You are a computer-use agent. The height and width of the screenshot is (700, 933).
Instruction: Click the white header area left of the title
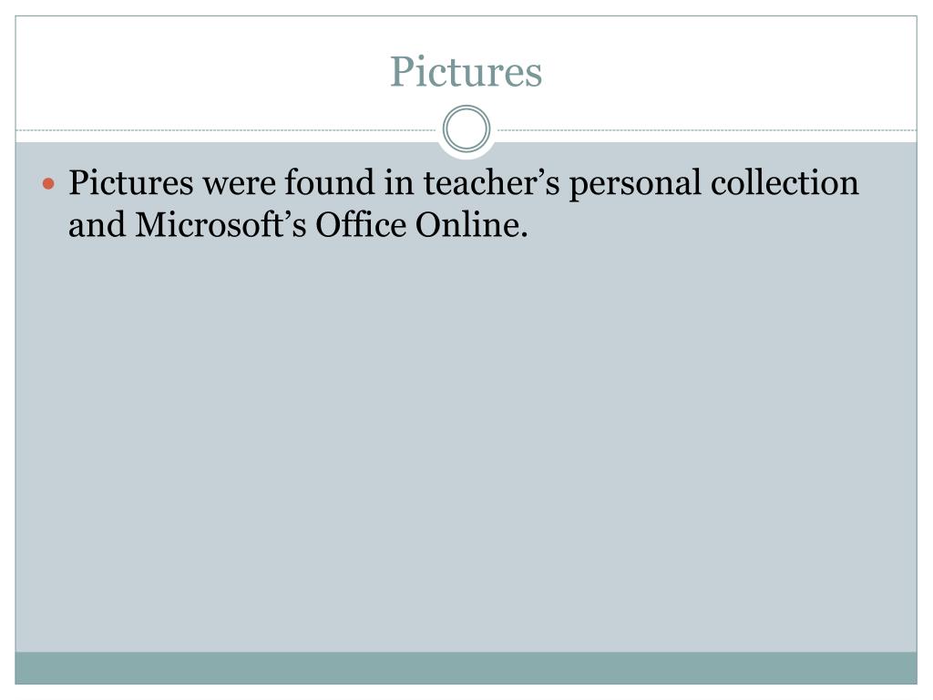(202, 71)
